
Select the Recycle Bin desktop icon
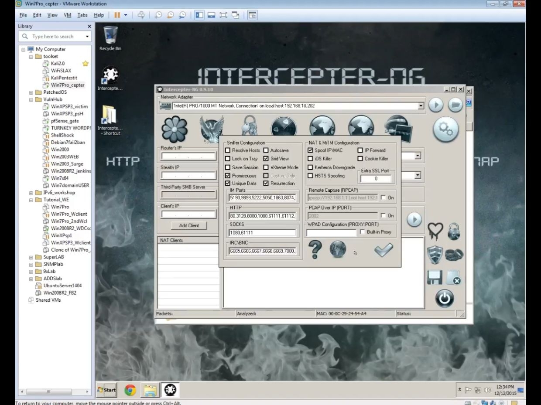point(110,38)
